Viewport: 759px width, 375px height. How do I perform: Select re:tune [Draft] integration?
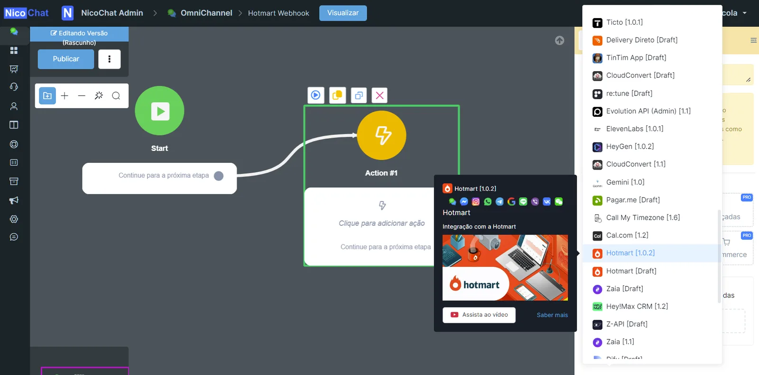(652, 94)
